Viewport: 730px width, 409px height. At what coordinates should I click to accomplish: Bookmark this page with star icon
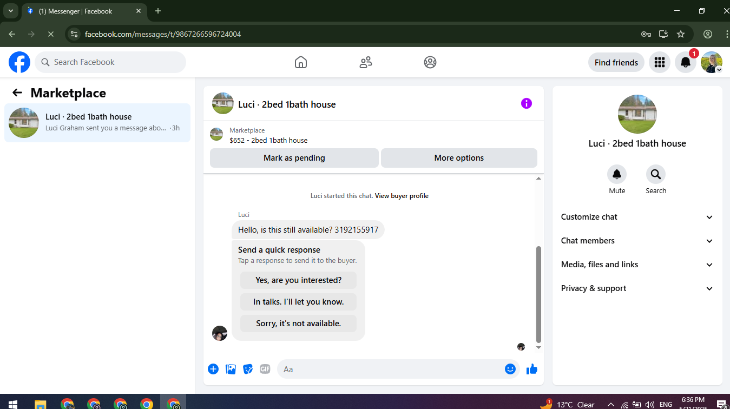point(681,34)
